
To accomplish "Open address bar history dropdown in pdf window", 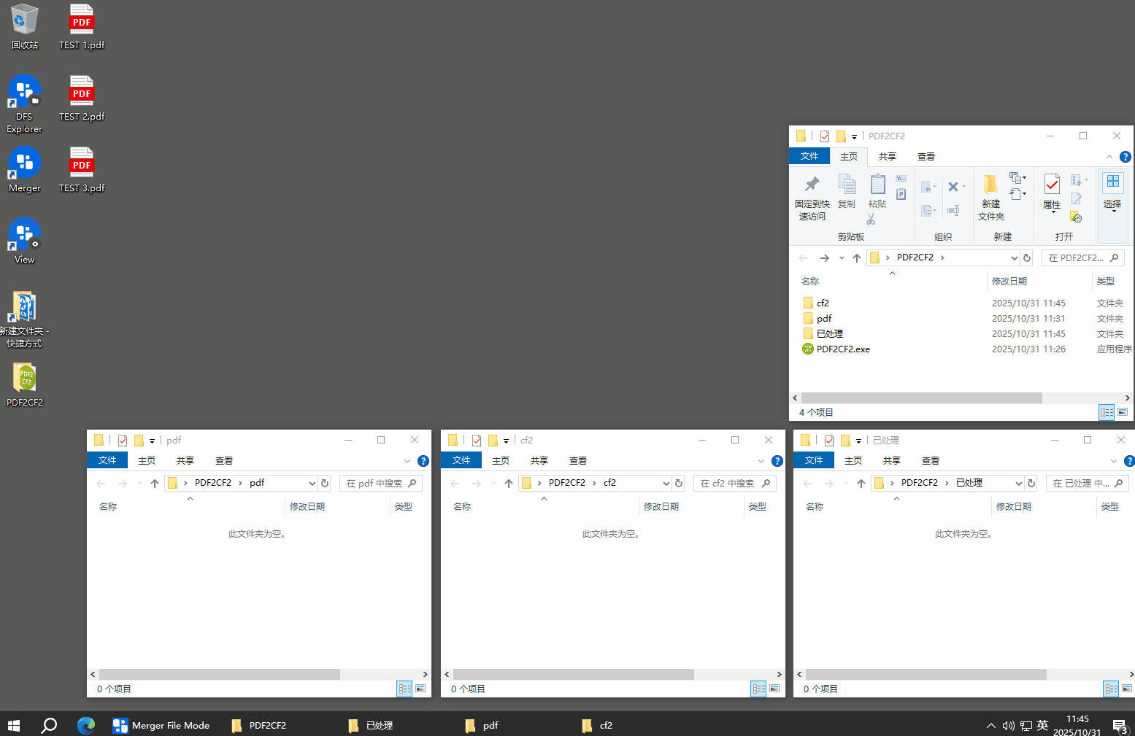I will click(312, 483).
